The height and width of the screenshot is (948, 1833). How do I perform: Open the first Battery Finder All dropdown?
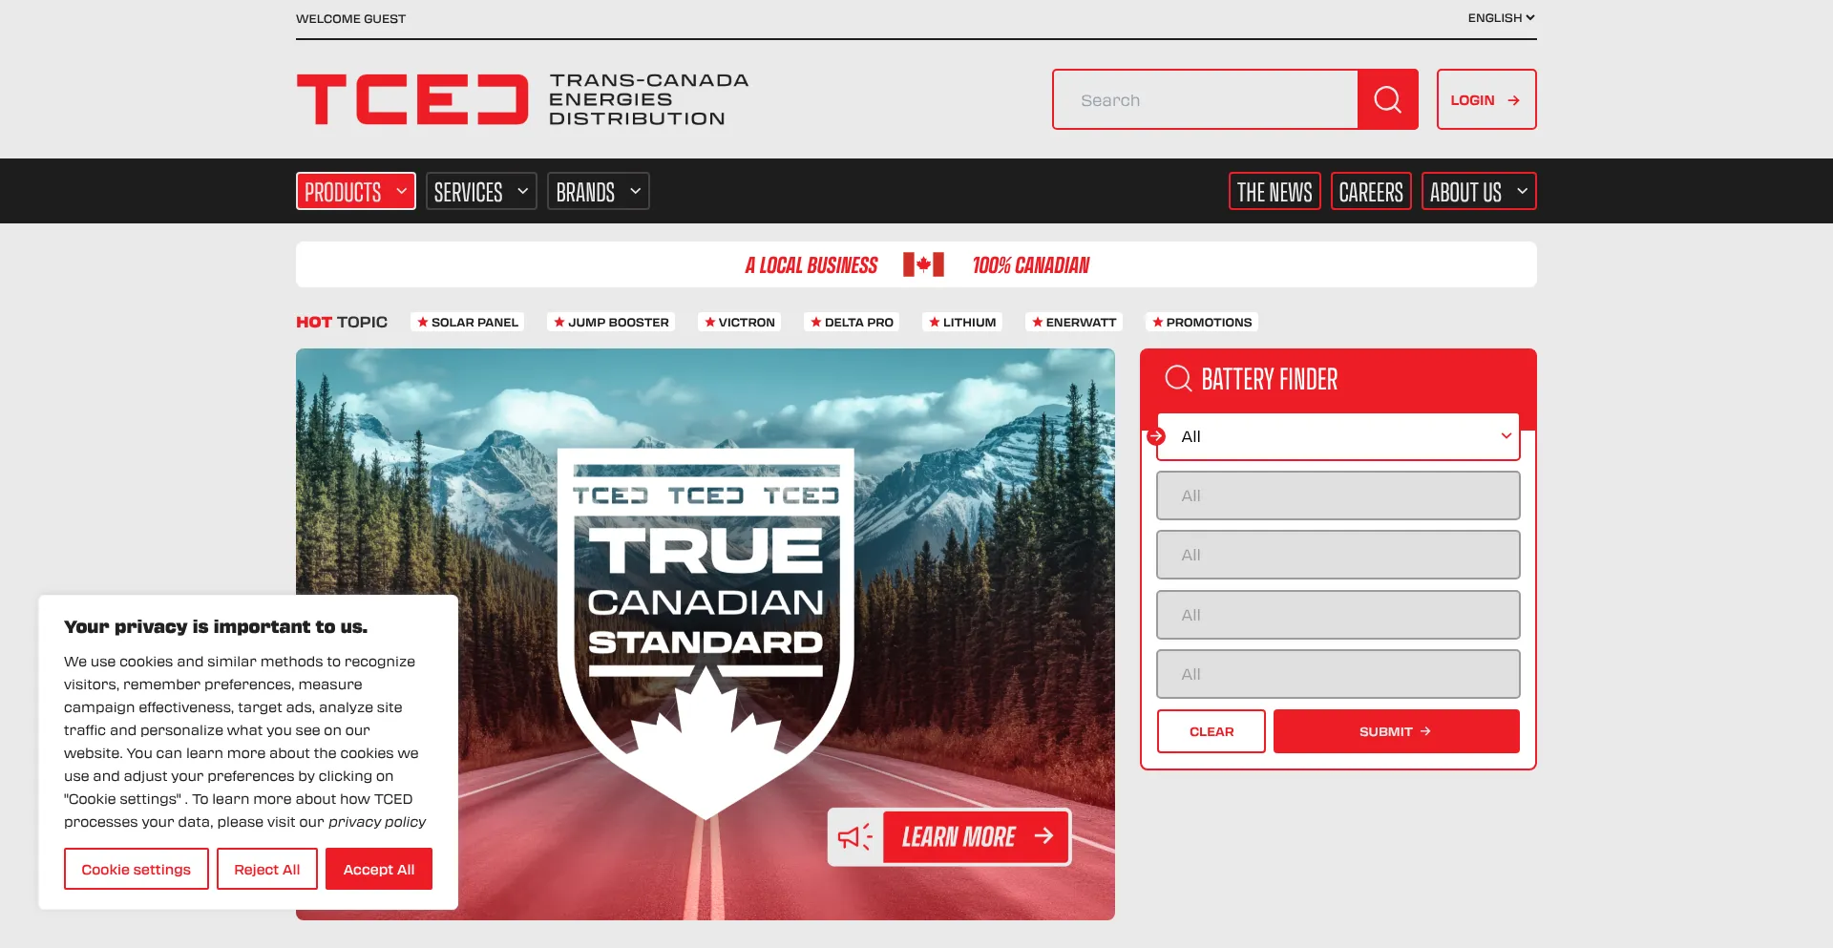[x=1338, y=436]
